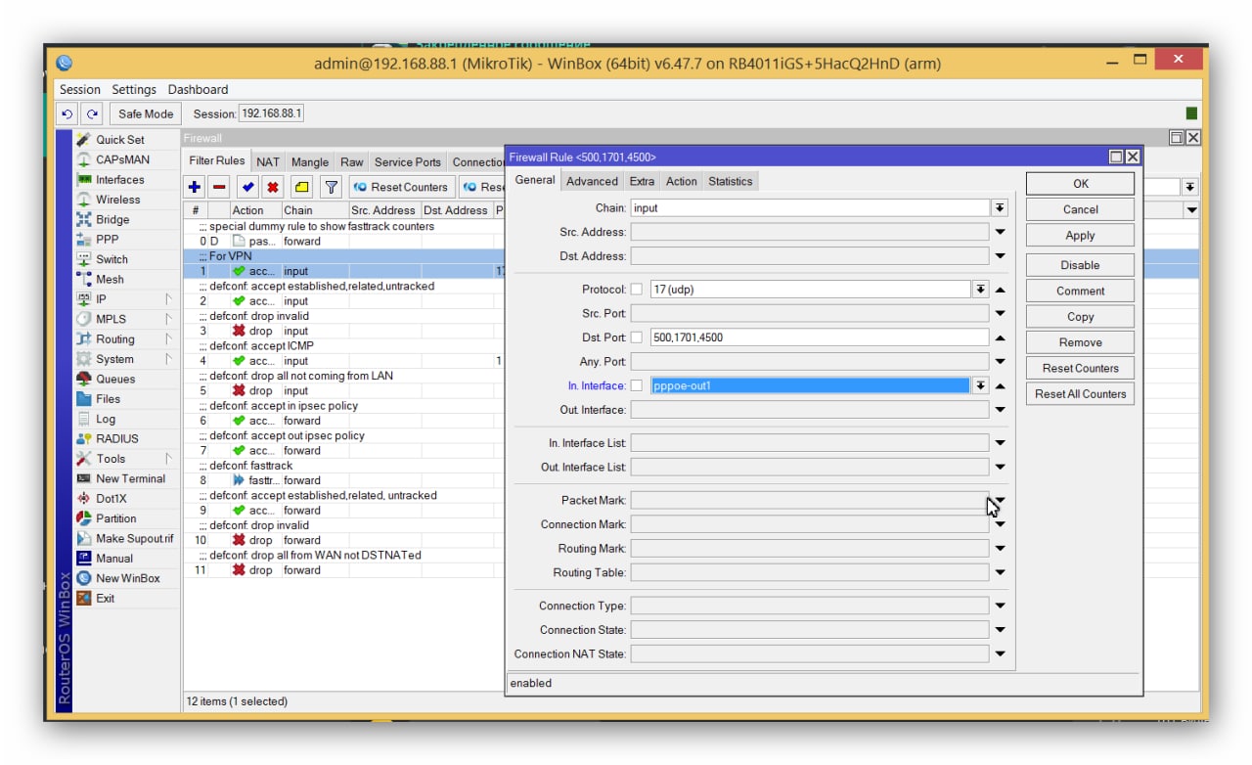The image size is (1252, 765).
Task: Open Queues sidebar entry
Action: point(115,380)
